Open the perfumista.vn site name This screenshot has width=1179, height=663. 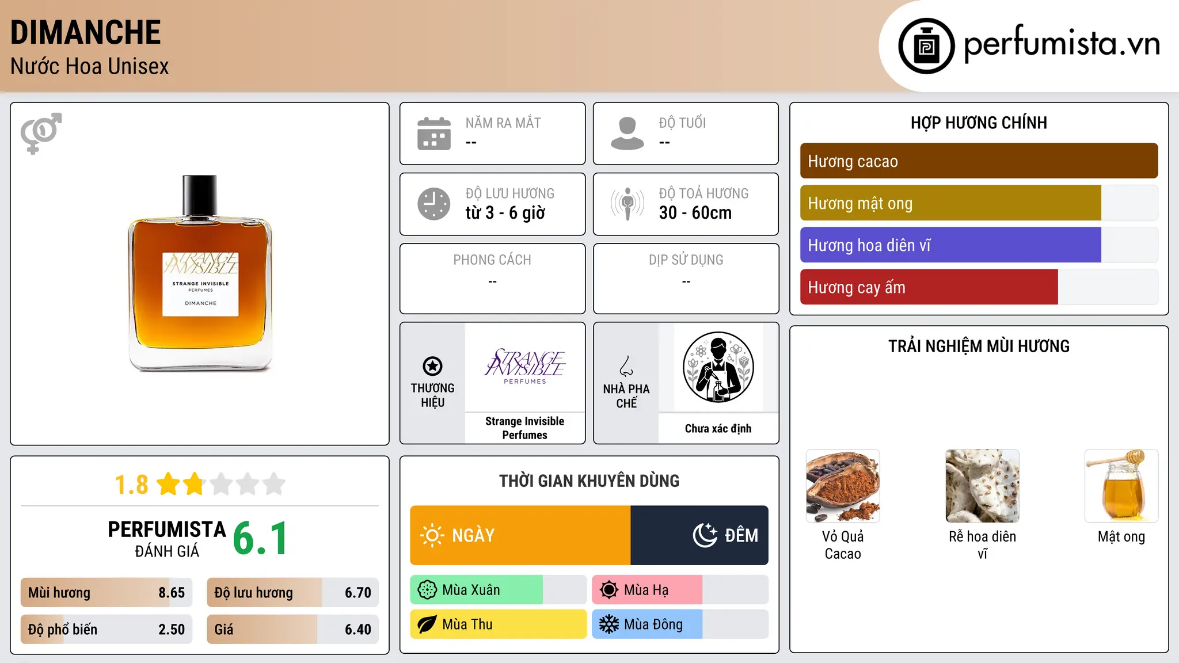pyautogui.click(x=1062, y=44)
